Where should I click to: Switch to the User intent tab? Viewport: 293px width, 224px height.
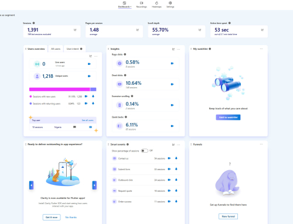click(74, 49)
